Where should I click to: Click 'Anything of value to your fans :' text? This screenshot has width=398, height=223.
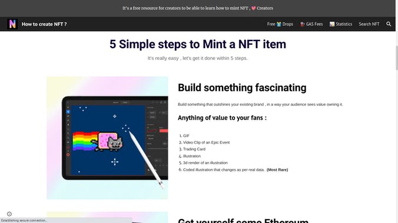pyautogui.click(x=223, y=118)
